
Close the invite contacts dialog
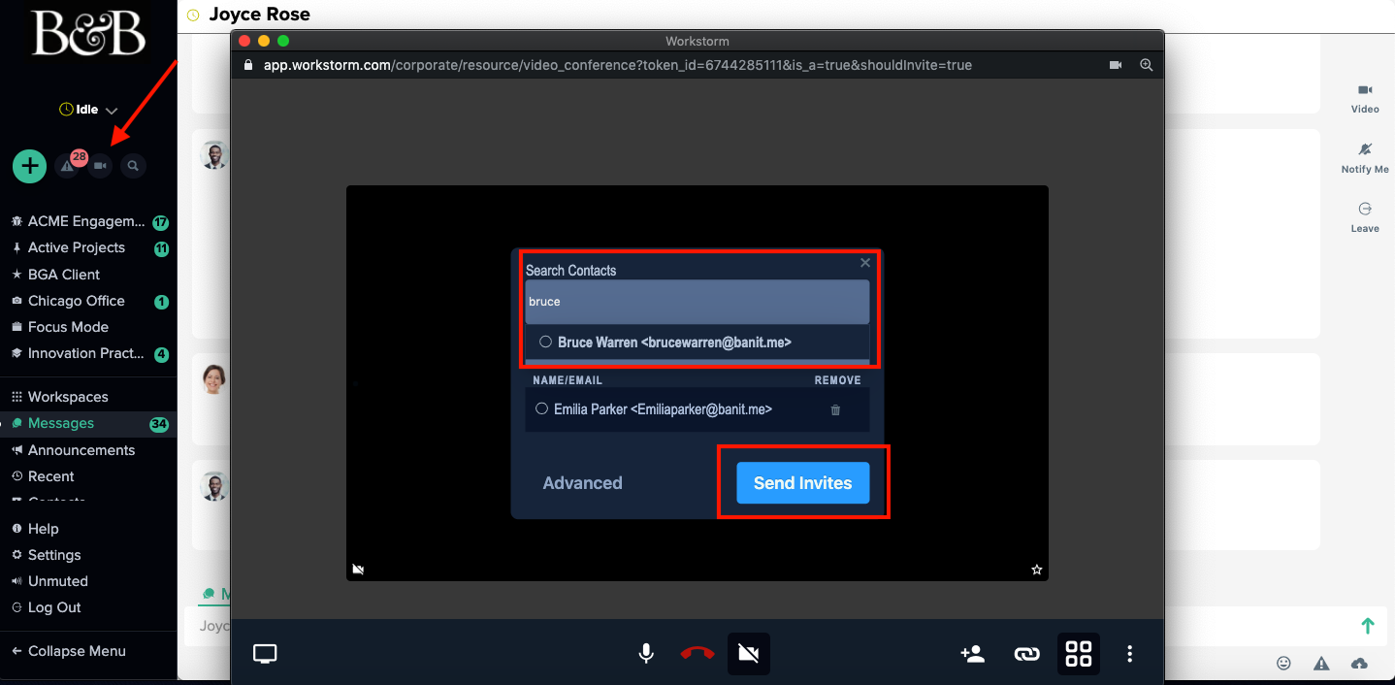coord(865,263)
